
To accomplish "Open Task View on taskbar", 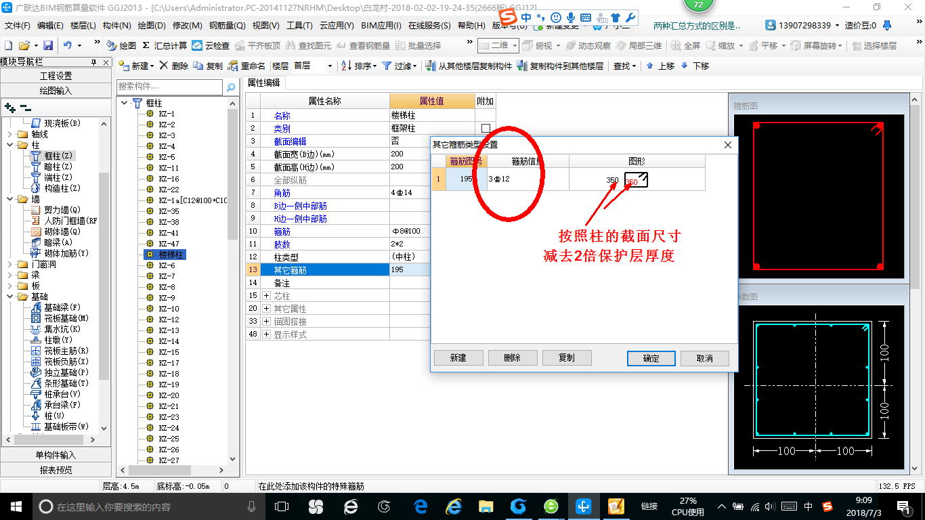I will click(x=282, y=506).
